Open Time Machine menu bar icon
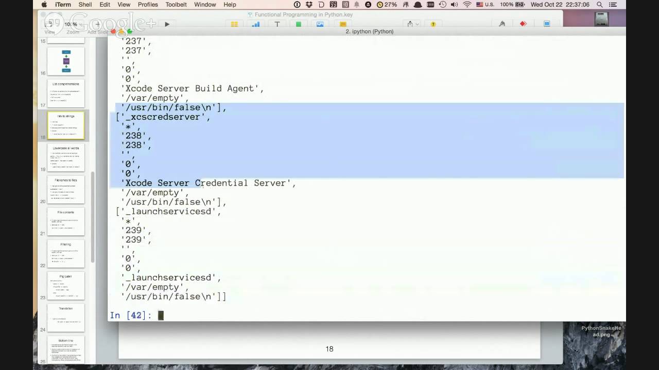659x370 pixels. 443,5
